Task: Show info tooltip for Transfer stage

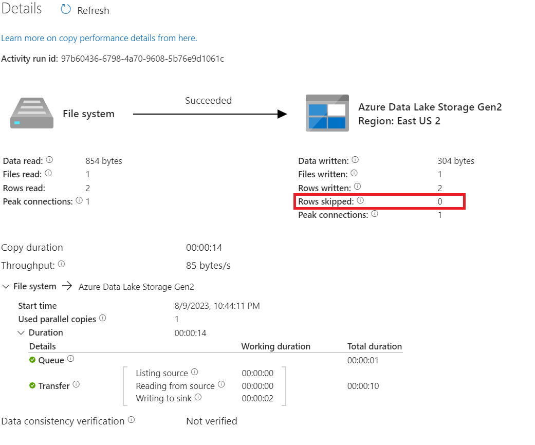Action: 76,384
